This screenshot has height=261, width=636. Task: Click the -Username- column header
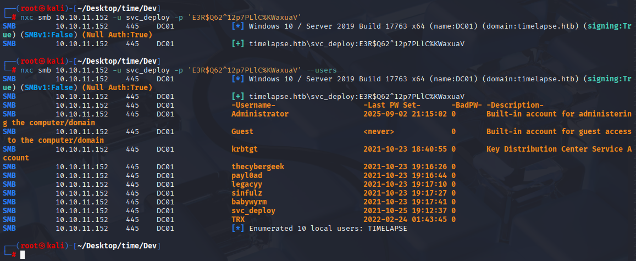[x=253, y=105]
